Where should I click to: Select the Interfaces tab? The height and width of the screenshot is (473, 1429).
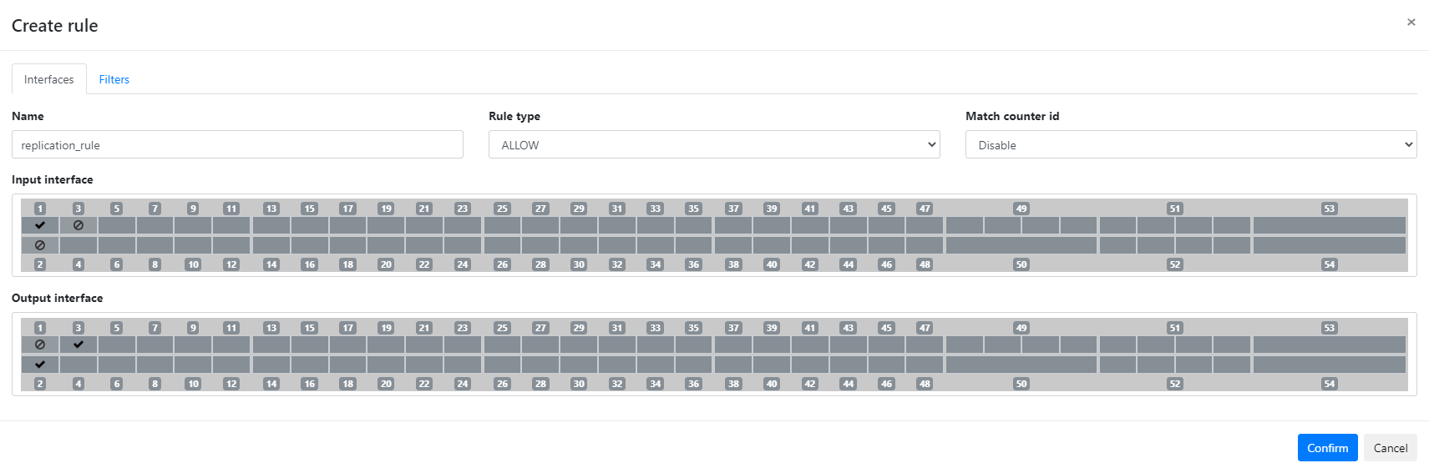(x=49, y=79)
